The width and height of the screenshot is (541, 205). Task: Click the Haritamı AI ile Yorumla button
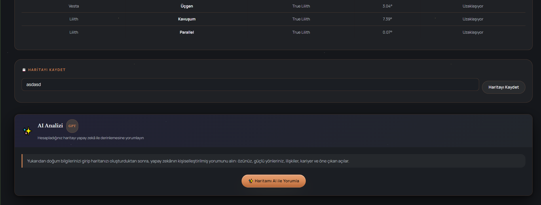coord(274,181)
